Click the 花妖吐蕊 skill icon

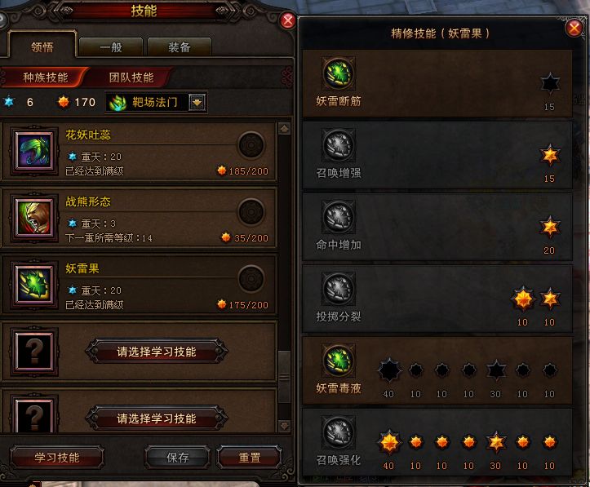click(34, 151)
